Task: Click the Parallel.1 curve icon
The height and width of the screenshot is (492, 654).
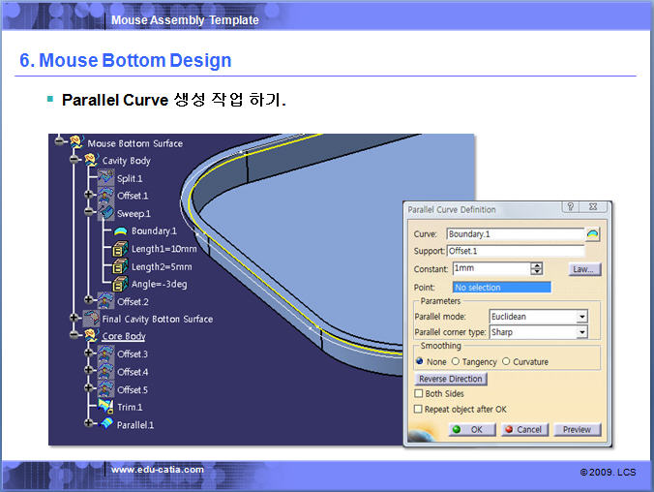Action: tap(105, 424)
